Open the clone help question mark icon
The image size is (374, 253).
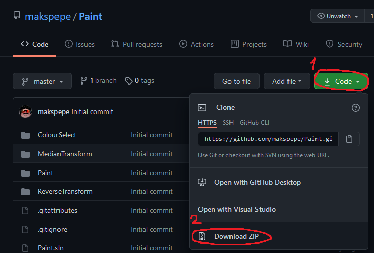355,108
